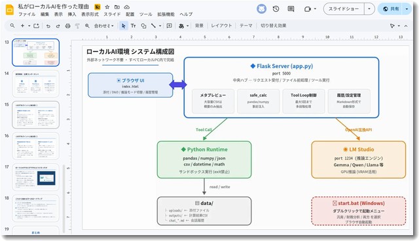Screen dimensions: 419x241
Task: Star this presentation
Action: point(107,7)
